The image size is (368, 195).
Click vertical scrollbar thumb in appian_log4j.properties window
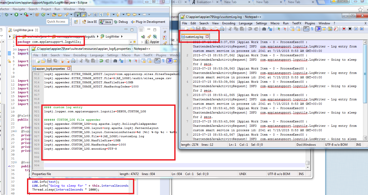(x=307, y=163)
